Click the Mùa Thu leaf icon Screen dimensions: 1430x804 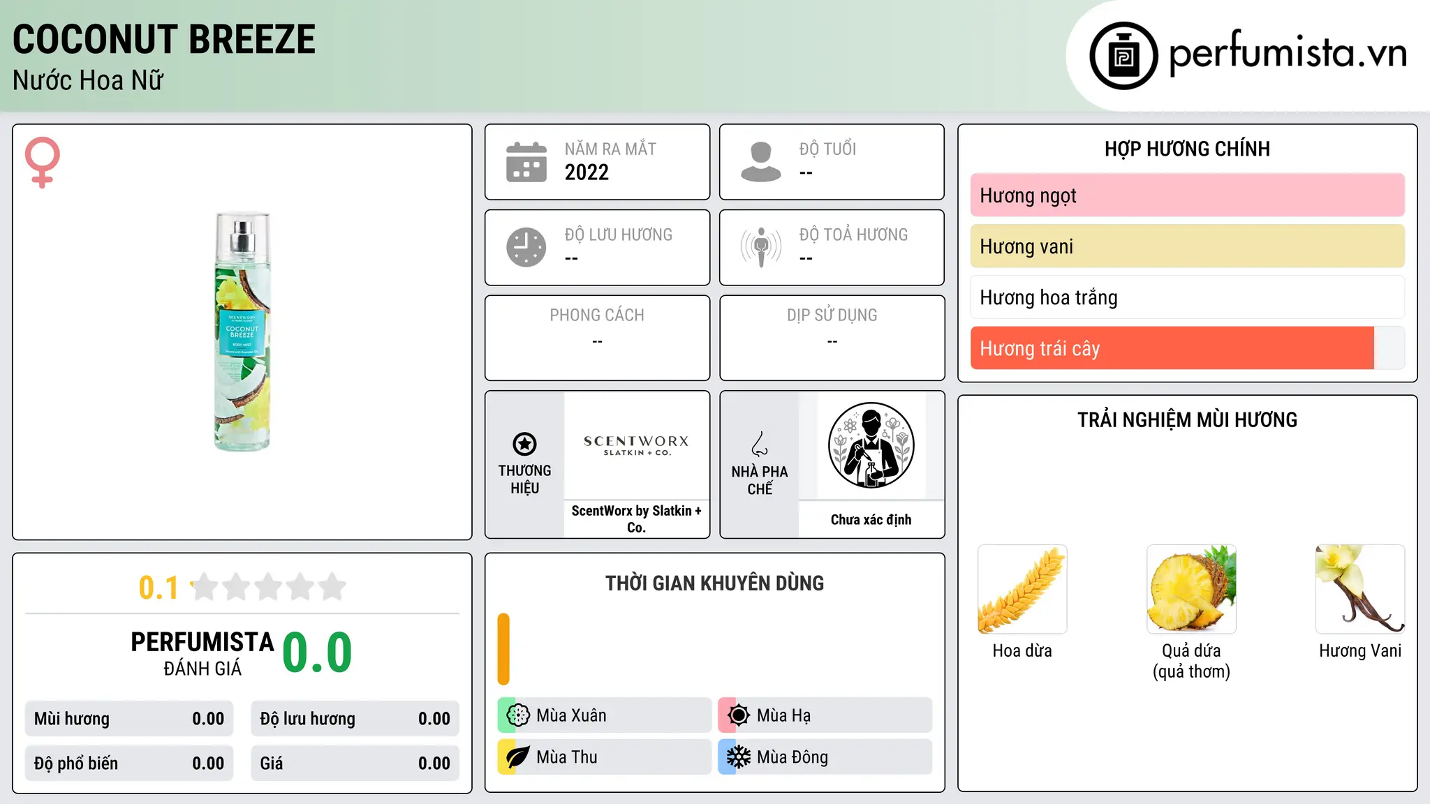(x=518, y=757)
